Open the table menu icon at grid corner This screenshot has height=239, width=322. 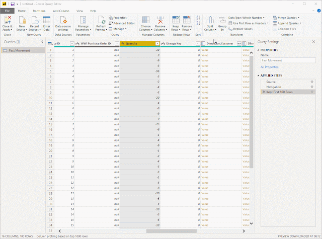coord(50,44)
